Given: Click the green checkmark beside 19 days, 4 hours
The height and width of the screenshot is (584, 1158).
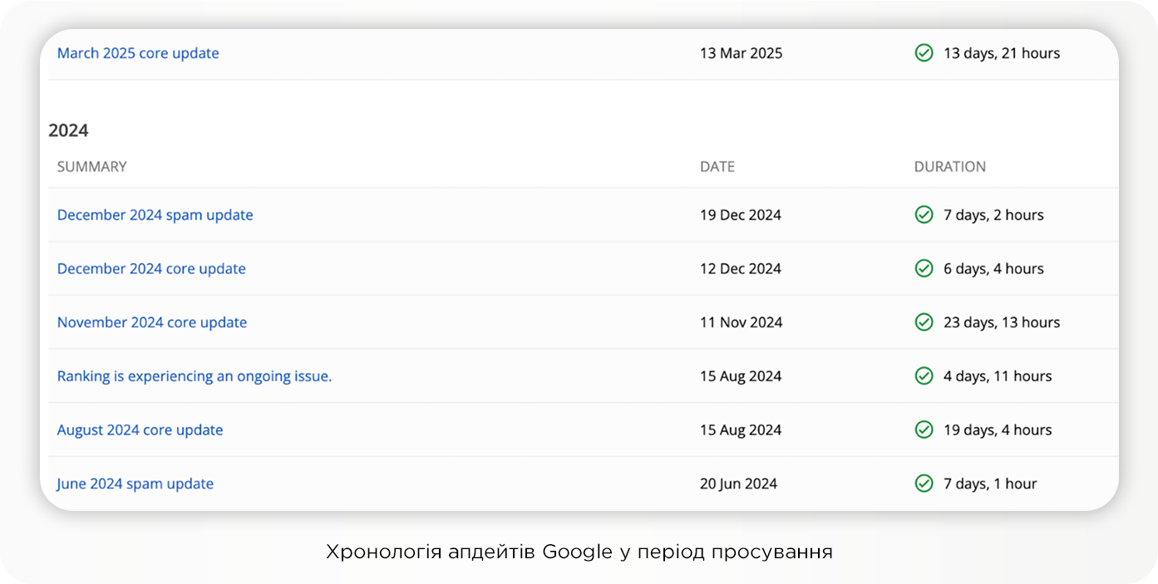Looking at the screenshot, I should point(924,429).
